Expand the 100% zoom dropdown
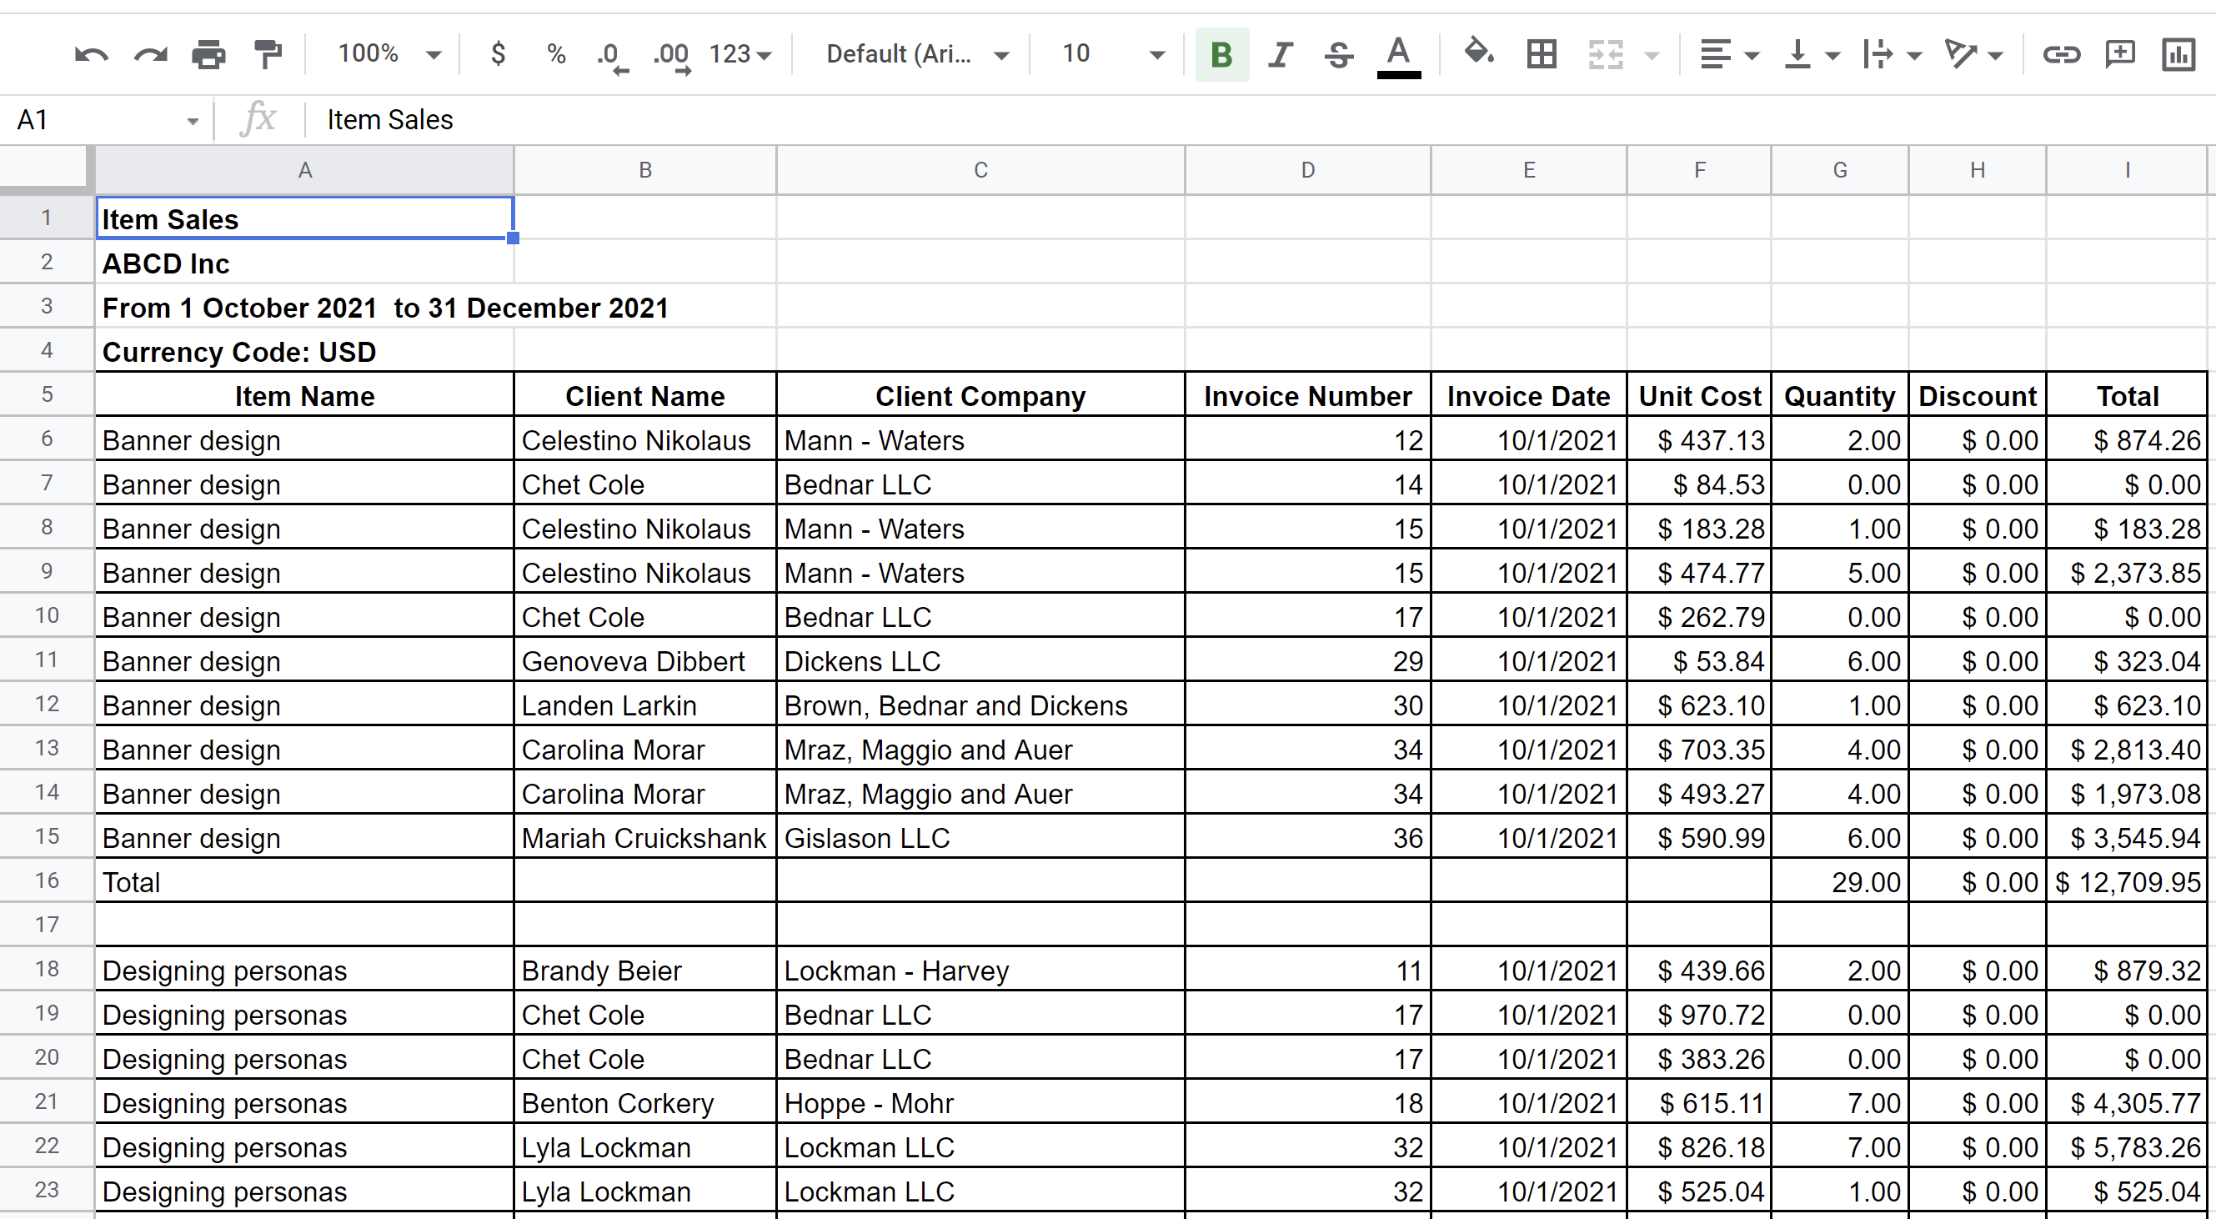2216x1219 pixels. pyautogui.click(x=389, y=55)
